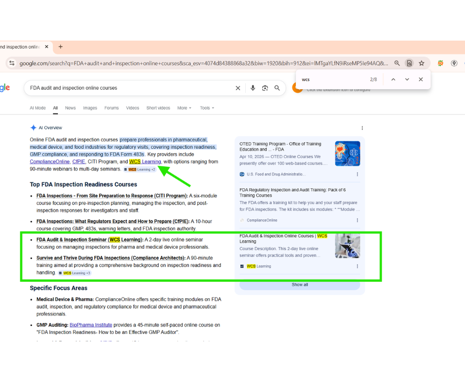Click the WCS Learning +3 source chip
The image size is (465, 382).
(74, 273)
